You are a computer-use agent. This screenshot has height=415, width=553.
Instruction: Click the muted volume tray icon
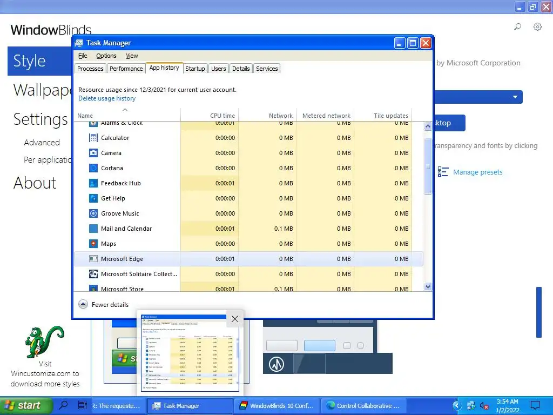[x=484, y=406]
